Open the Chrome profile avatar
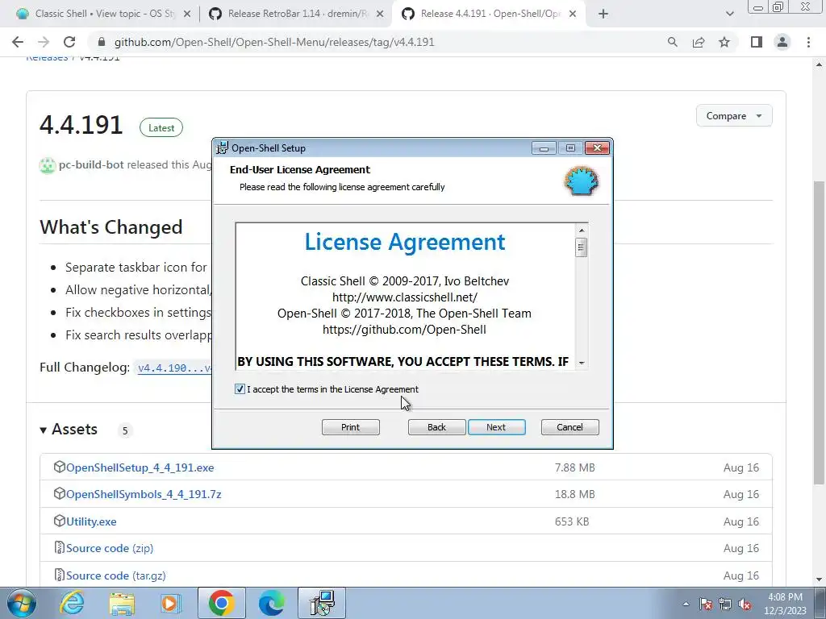Viewport: 826px width, 619px height. [x=782, y=42]
